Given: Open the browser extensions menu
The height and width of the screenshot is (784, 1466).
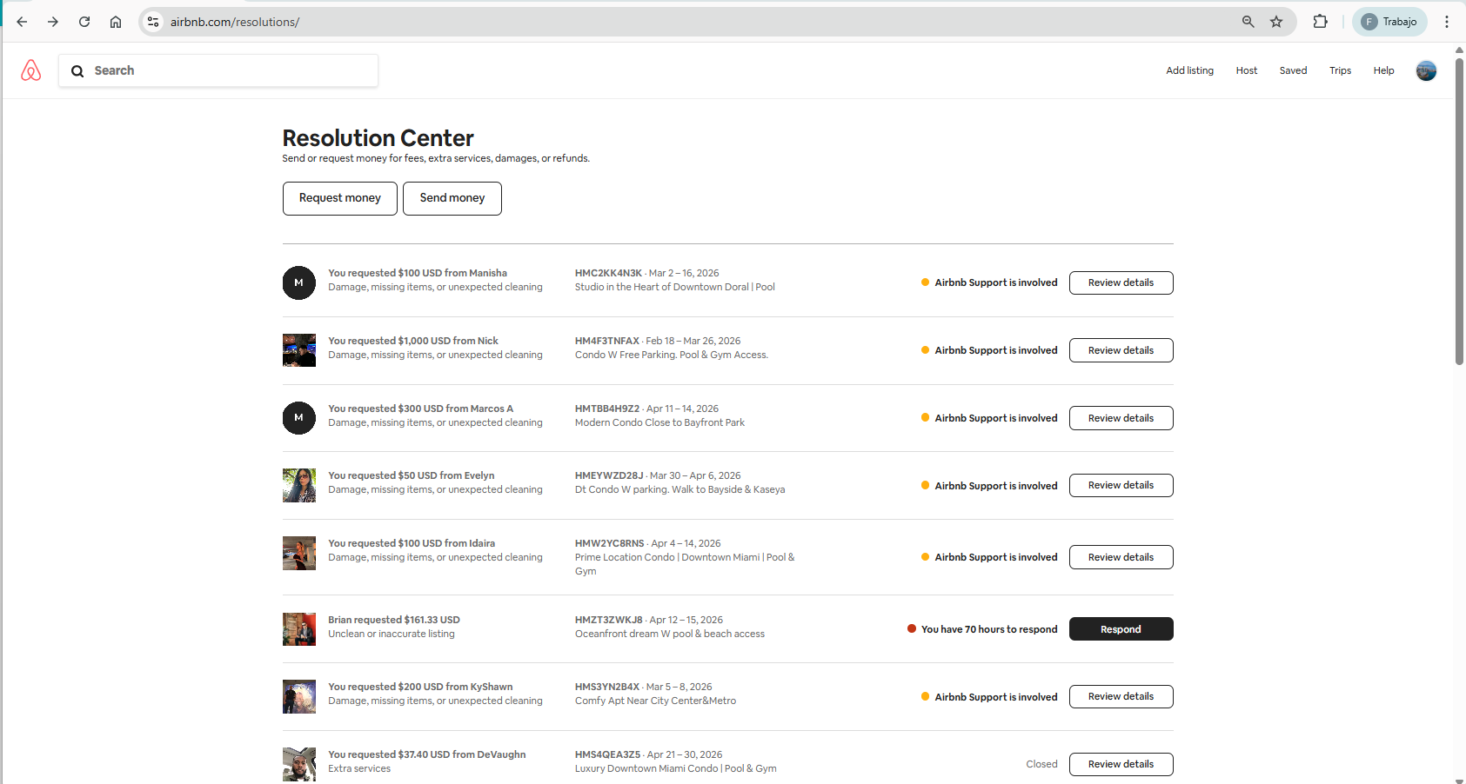Looking at the screenshot, I should pyautogui.click(x=1320, y=22).
